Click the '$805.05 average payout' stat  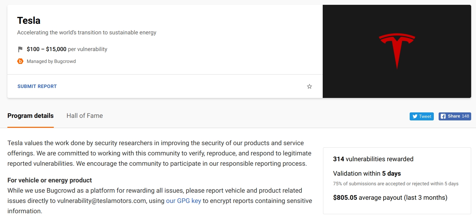390,197
